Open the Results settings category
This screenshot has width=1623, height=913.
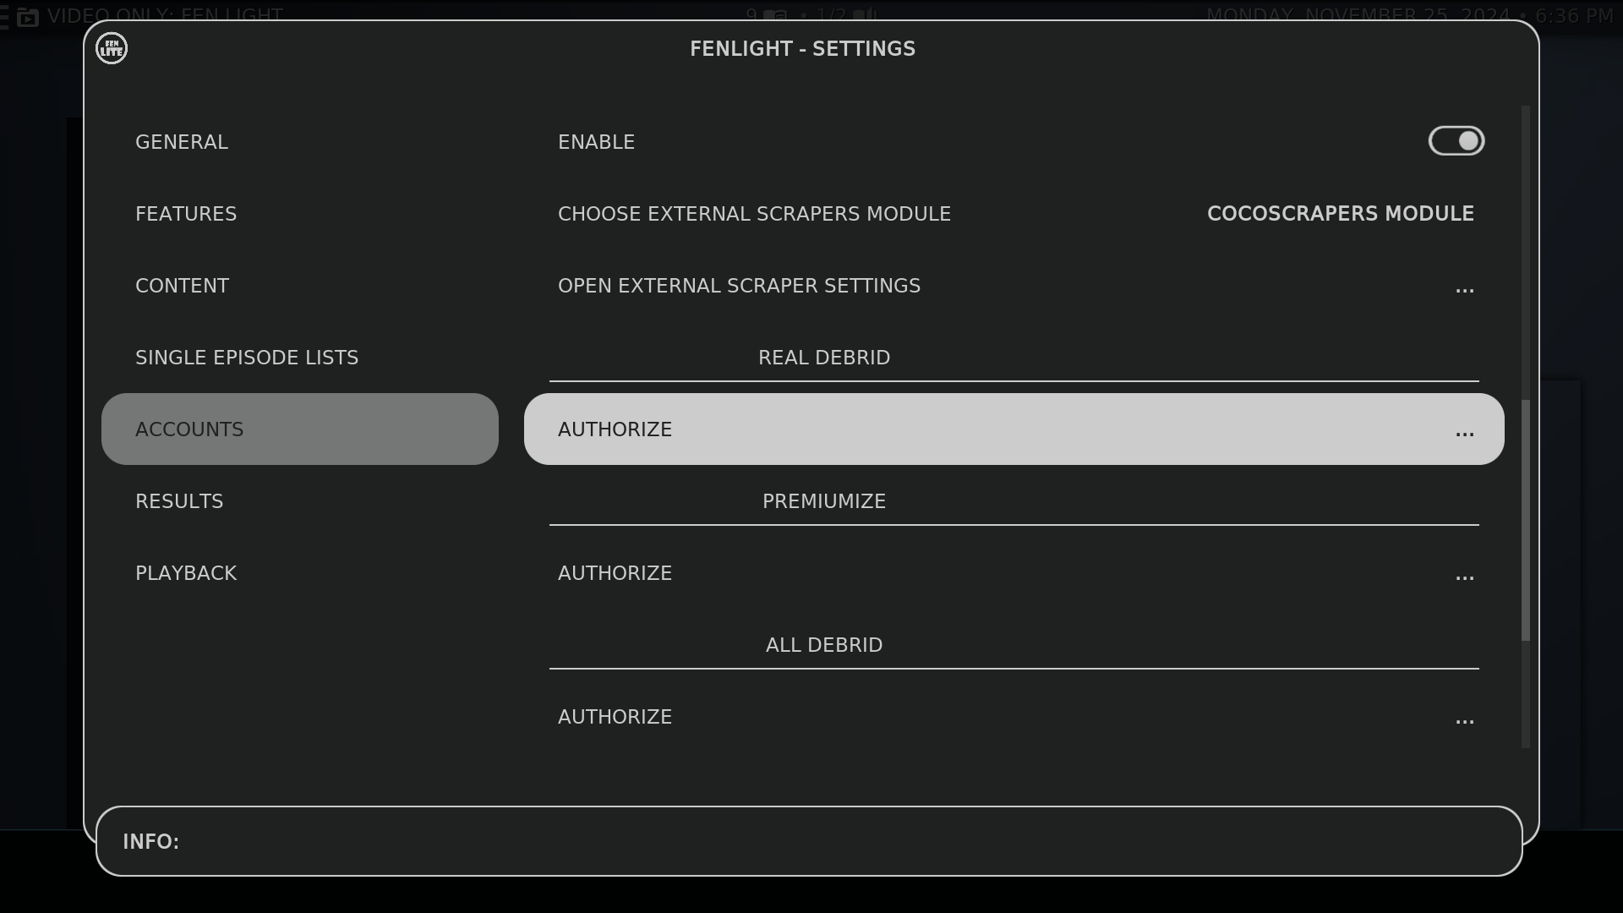click(300, 501)
